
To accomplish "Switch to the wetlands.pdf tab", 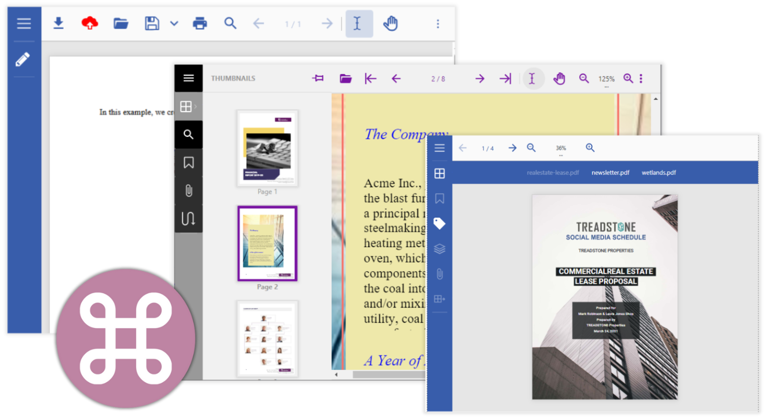I will (x=659, y=173).
